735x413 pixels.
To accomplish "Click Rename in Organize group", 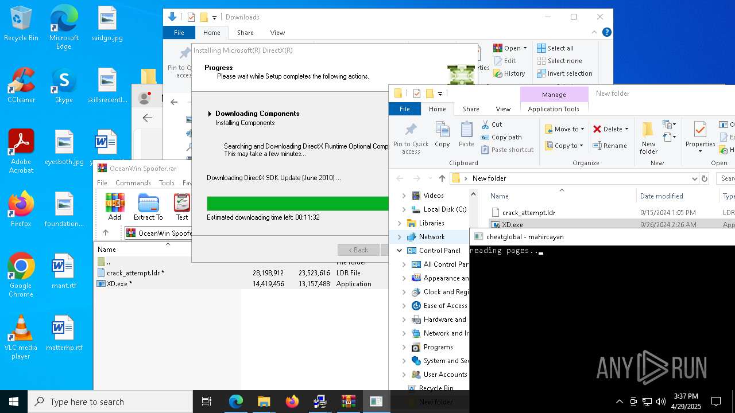I will [x=610, y=146].
